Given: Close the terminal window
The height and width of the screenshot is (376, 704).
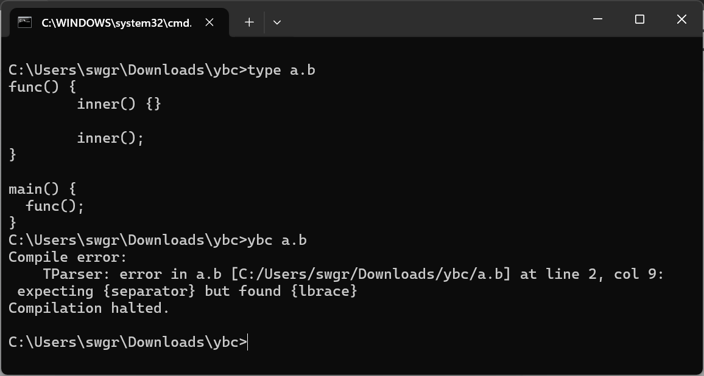Looking at the screenshot, I should [x=681, y=19].
